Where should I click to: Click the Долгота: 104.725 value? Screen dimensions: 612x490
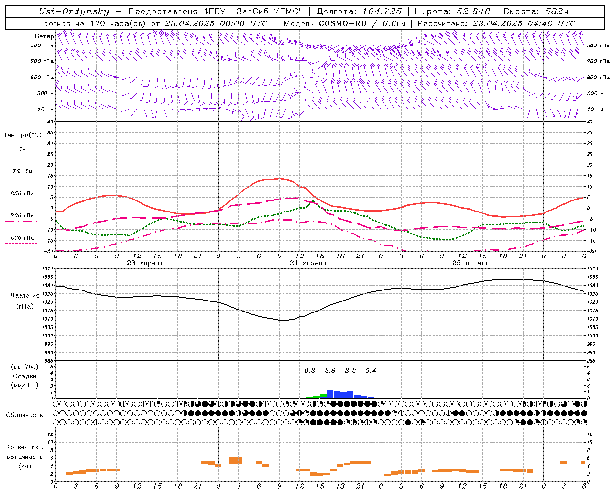tap(359, 11)
